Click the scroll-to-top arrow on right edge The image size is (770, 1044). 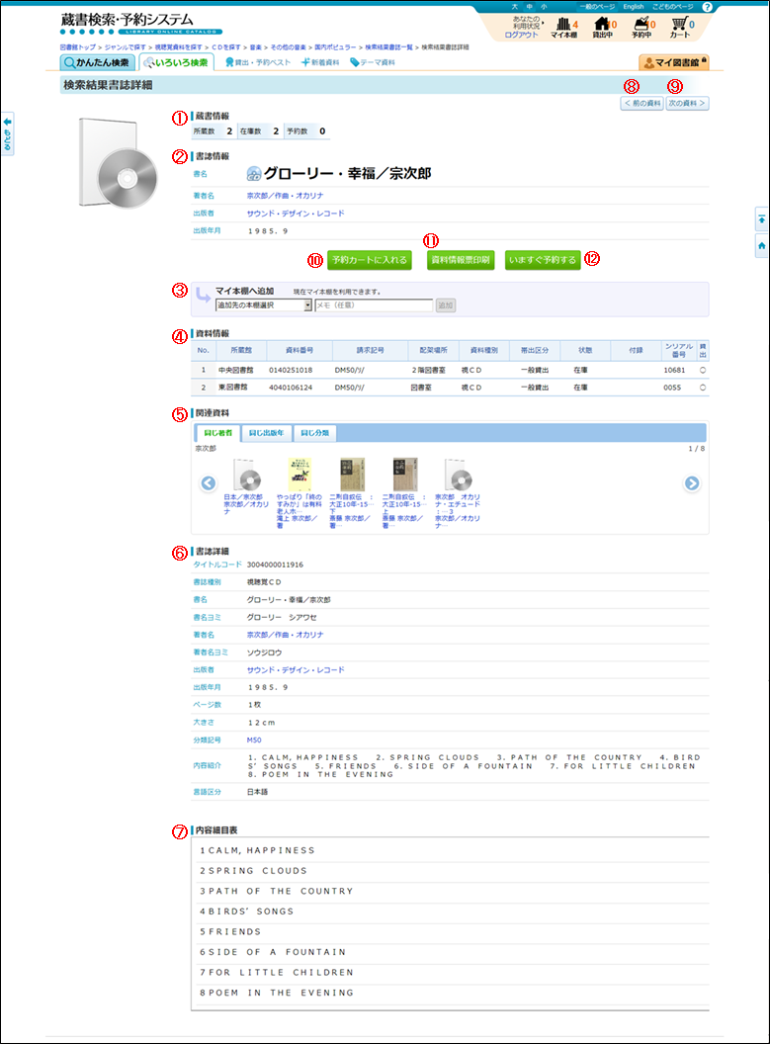761,219
